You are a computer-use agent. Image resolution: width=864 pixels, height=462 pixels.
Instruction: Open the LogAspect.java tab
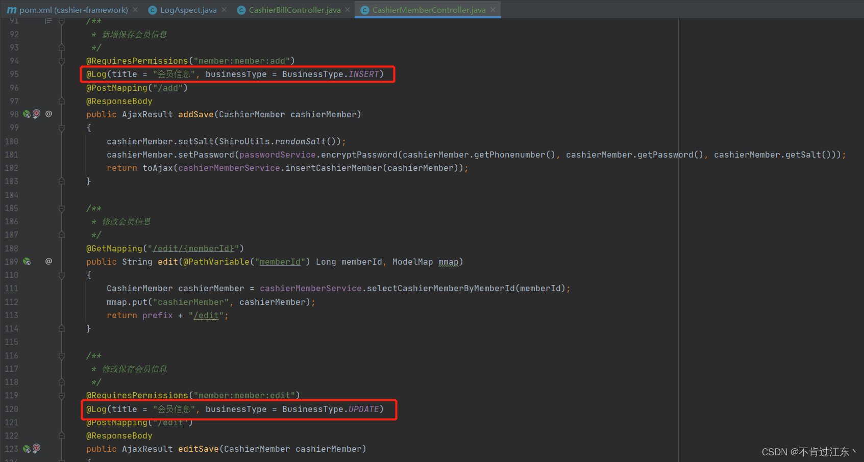(188, 10)
